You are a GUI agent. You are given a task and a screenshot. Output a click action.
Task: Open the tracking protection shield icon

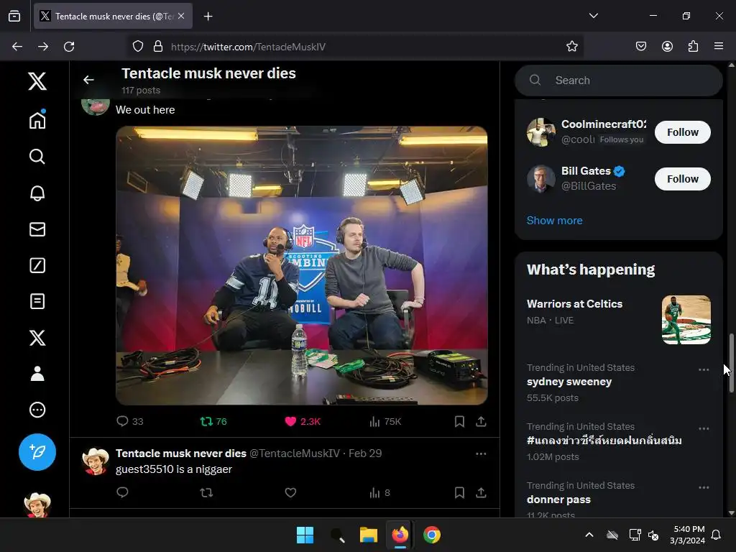[x=137, y=47]
